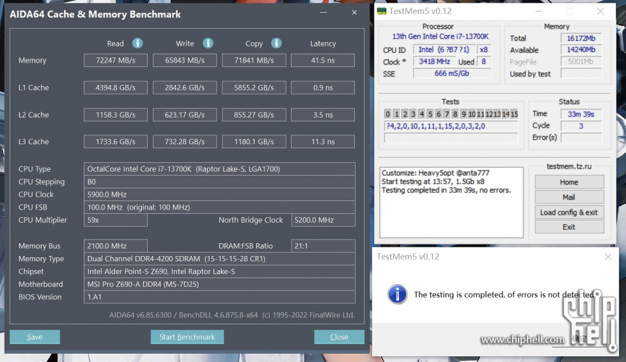Image resolution: width=626 pixels, height=362 pixels.
Task: Click Cycle value 3 in Status
Action: pos(581,126)
